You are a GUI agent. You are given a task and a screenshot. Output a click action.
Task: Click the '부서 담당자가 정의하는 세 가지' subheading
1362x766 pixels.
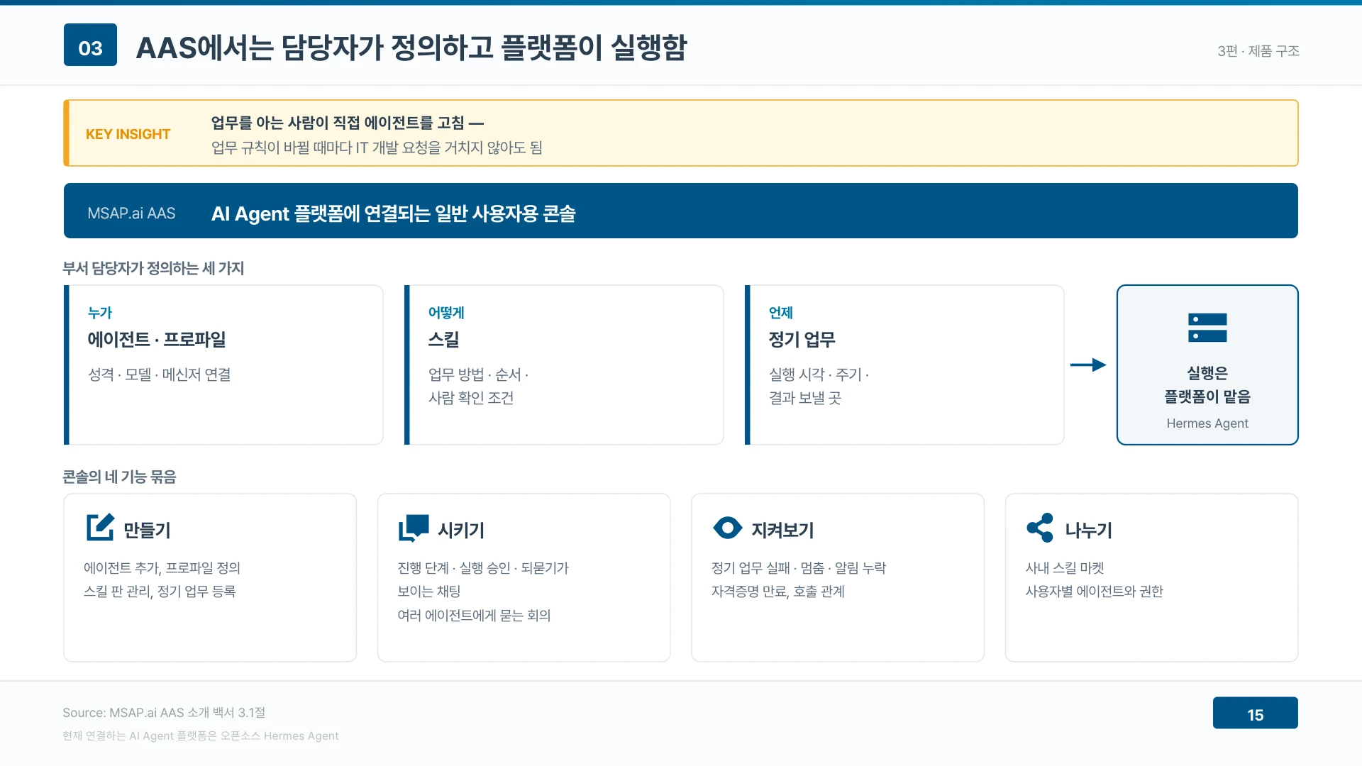tap(153, 268)
